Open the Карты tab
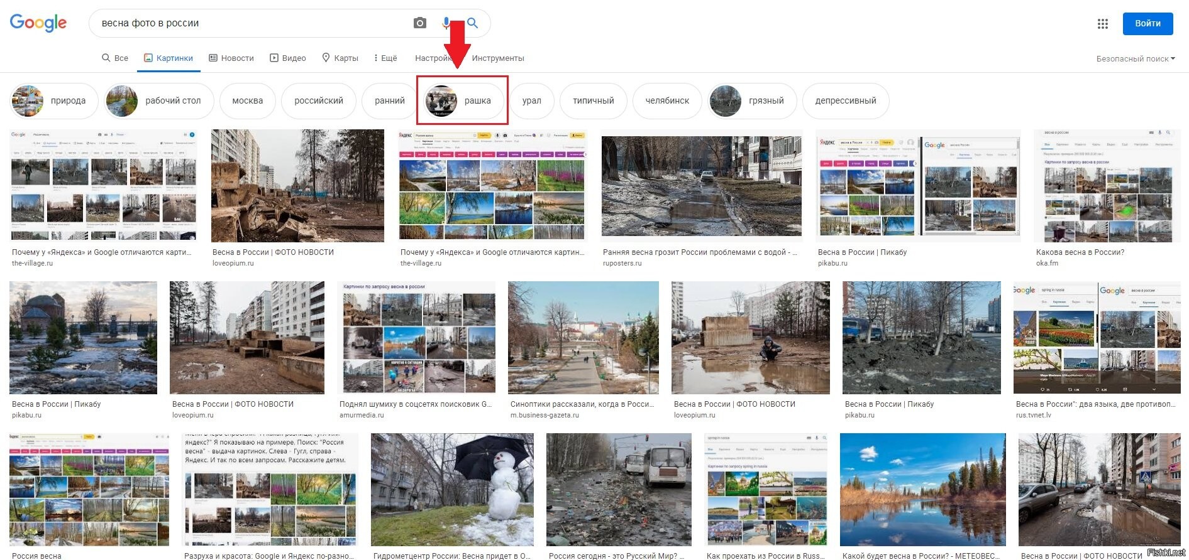Image resolution: width=1189 pixels, height=560 pixels. [340, 58]
